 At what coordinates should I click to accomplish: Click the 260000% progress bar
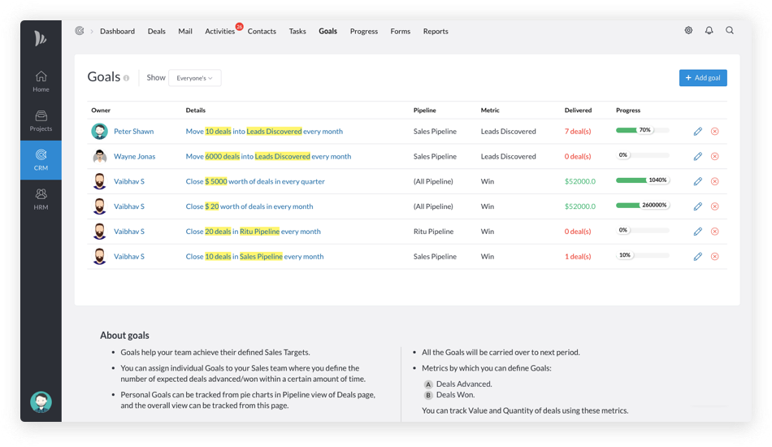[x=643, y=205]
